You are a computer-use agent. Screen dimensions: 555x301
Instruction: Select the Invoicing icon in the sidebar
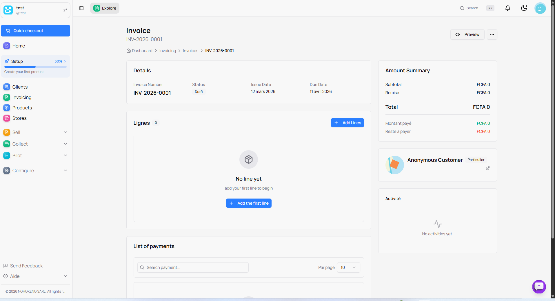coord(7,97)
